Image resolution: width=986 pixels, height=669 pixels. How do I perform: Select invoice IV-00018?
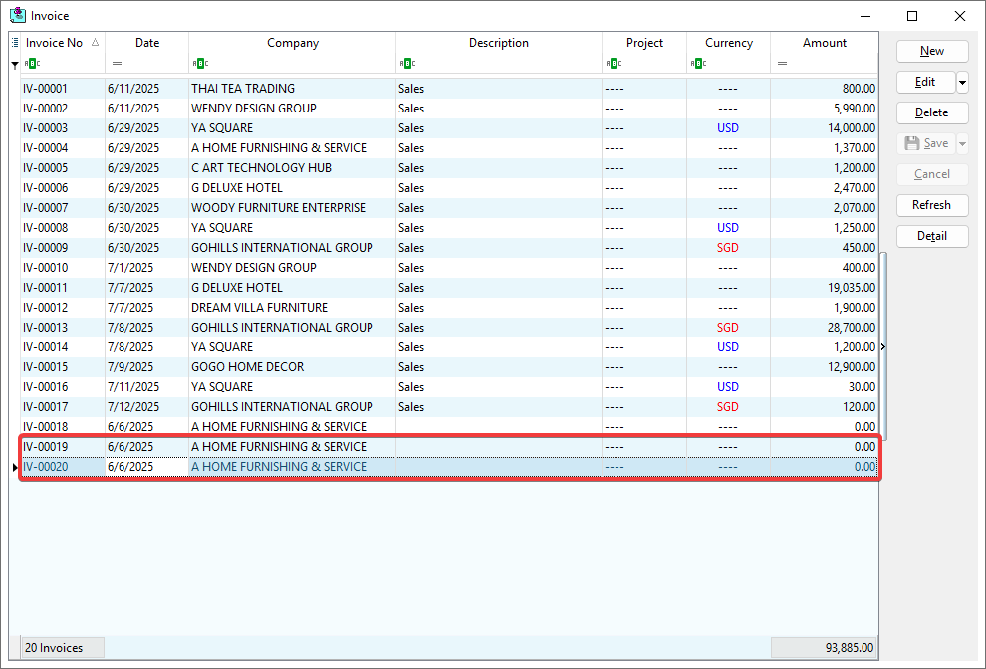tap(45, 427)
